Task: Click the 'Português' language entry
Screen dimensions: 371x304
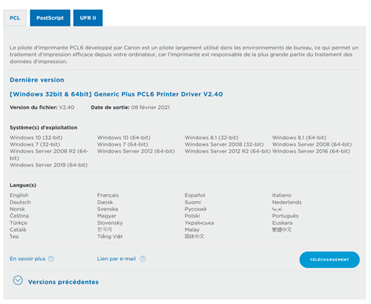Action: tap(285, 216)
